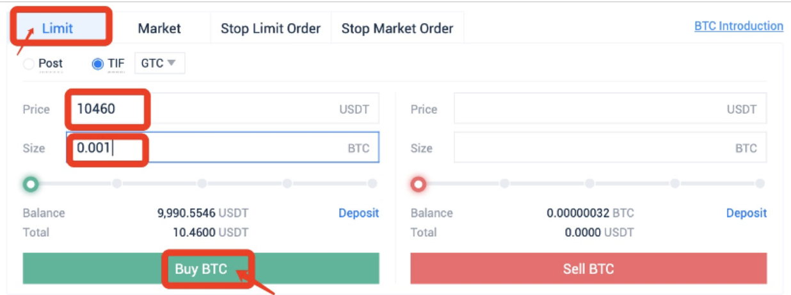The width and height of the screenshot is (791, 295).
Task: Click Deposit link beside BTC balance
Action: (x=746, y=213)
